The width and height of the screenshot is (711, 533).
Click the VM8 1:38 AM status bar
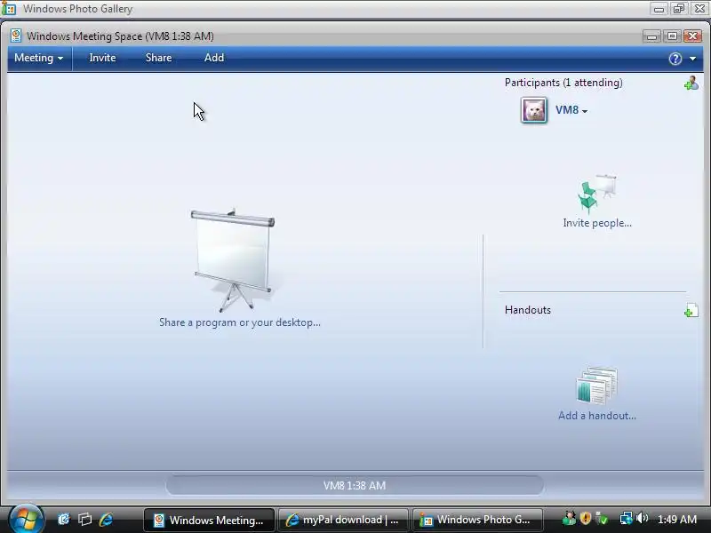click(x=355, y=485)
